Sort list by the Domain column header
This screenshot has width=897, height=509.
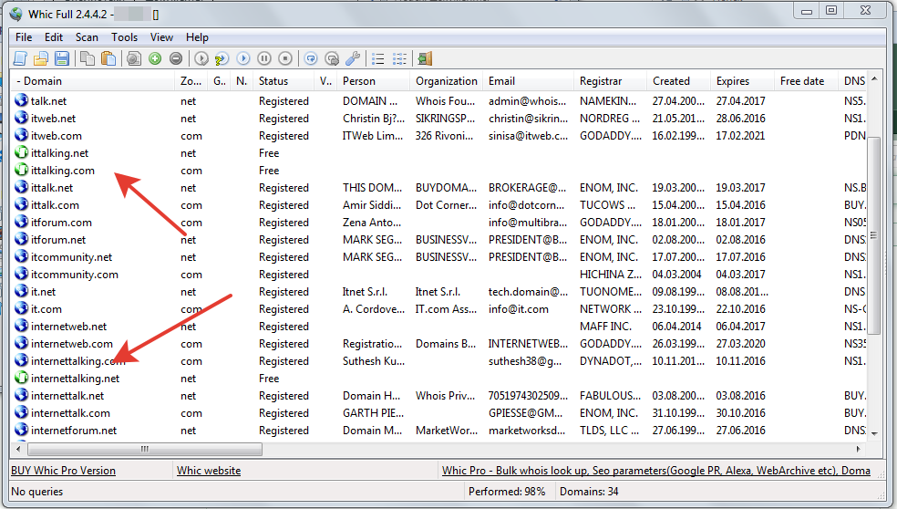[x=91, y=81]
